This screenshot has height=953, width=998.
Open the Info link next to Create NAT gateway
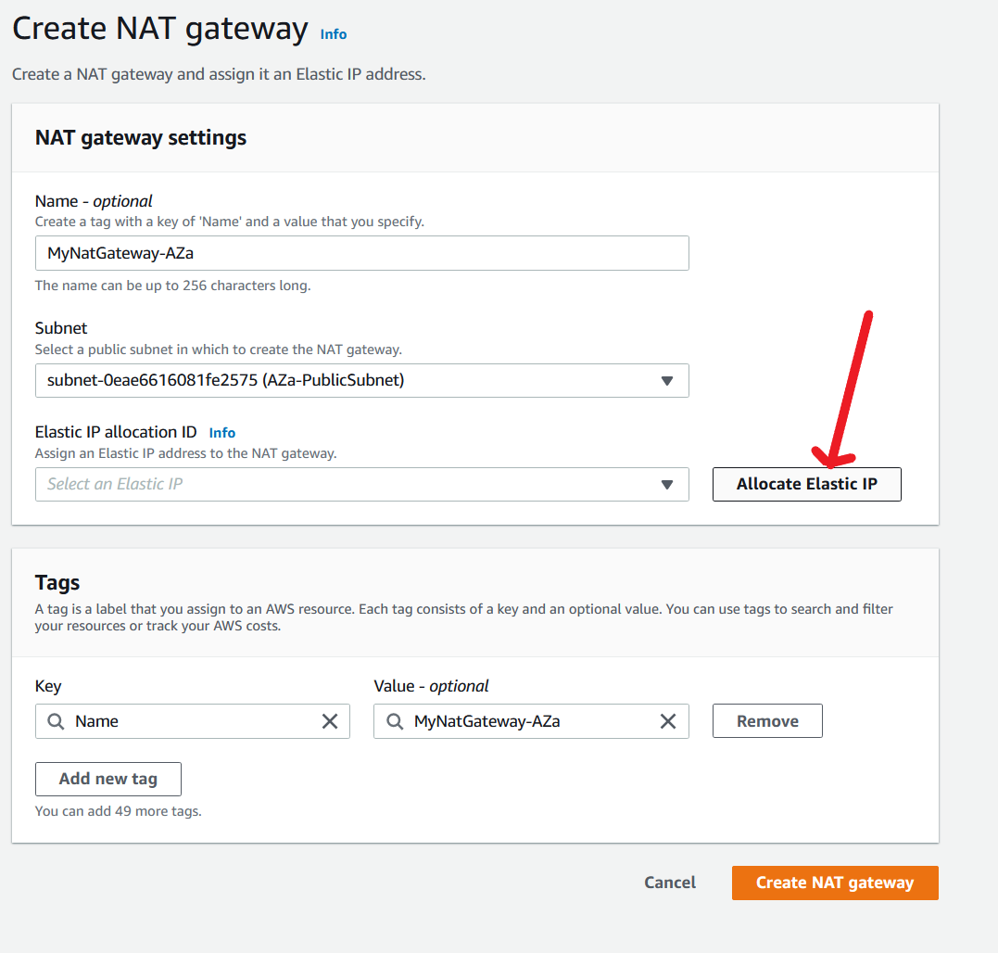333,34
